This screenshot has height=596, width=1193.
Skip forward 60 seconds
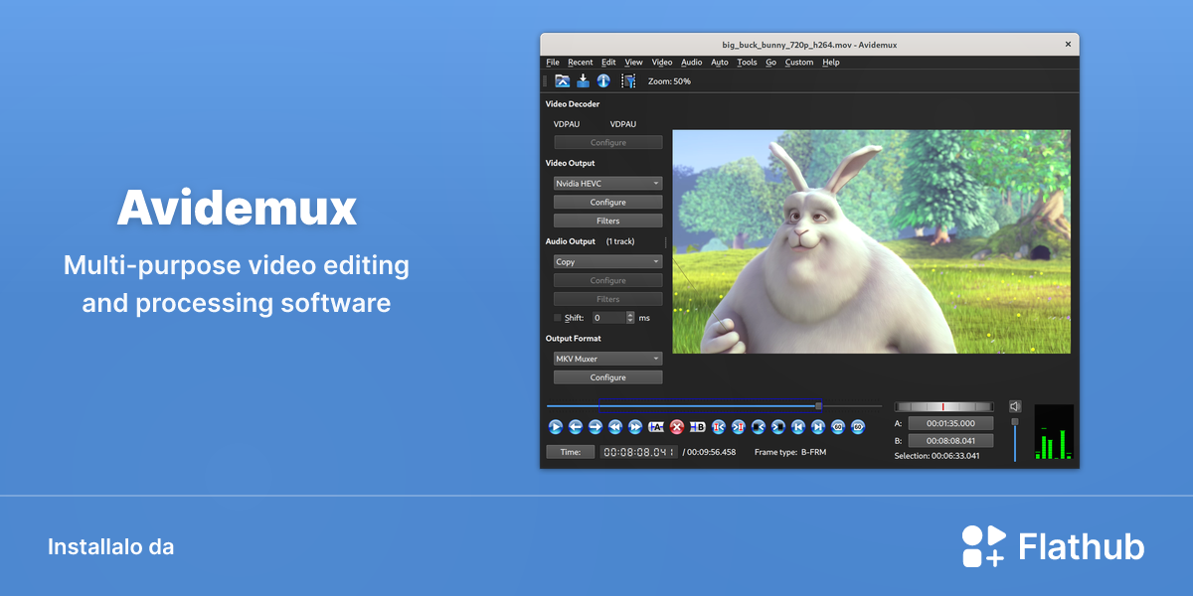(858, 427)
